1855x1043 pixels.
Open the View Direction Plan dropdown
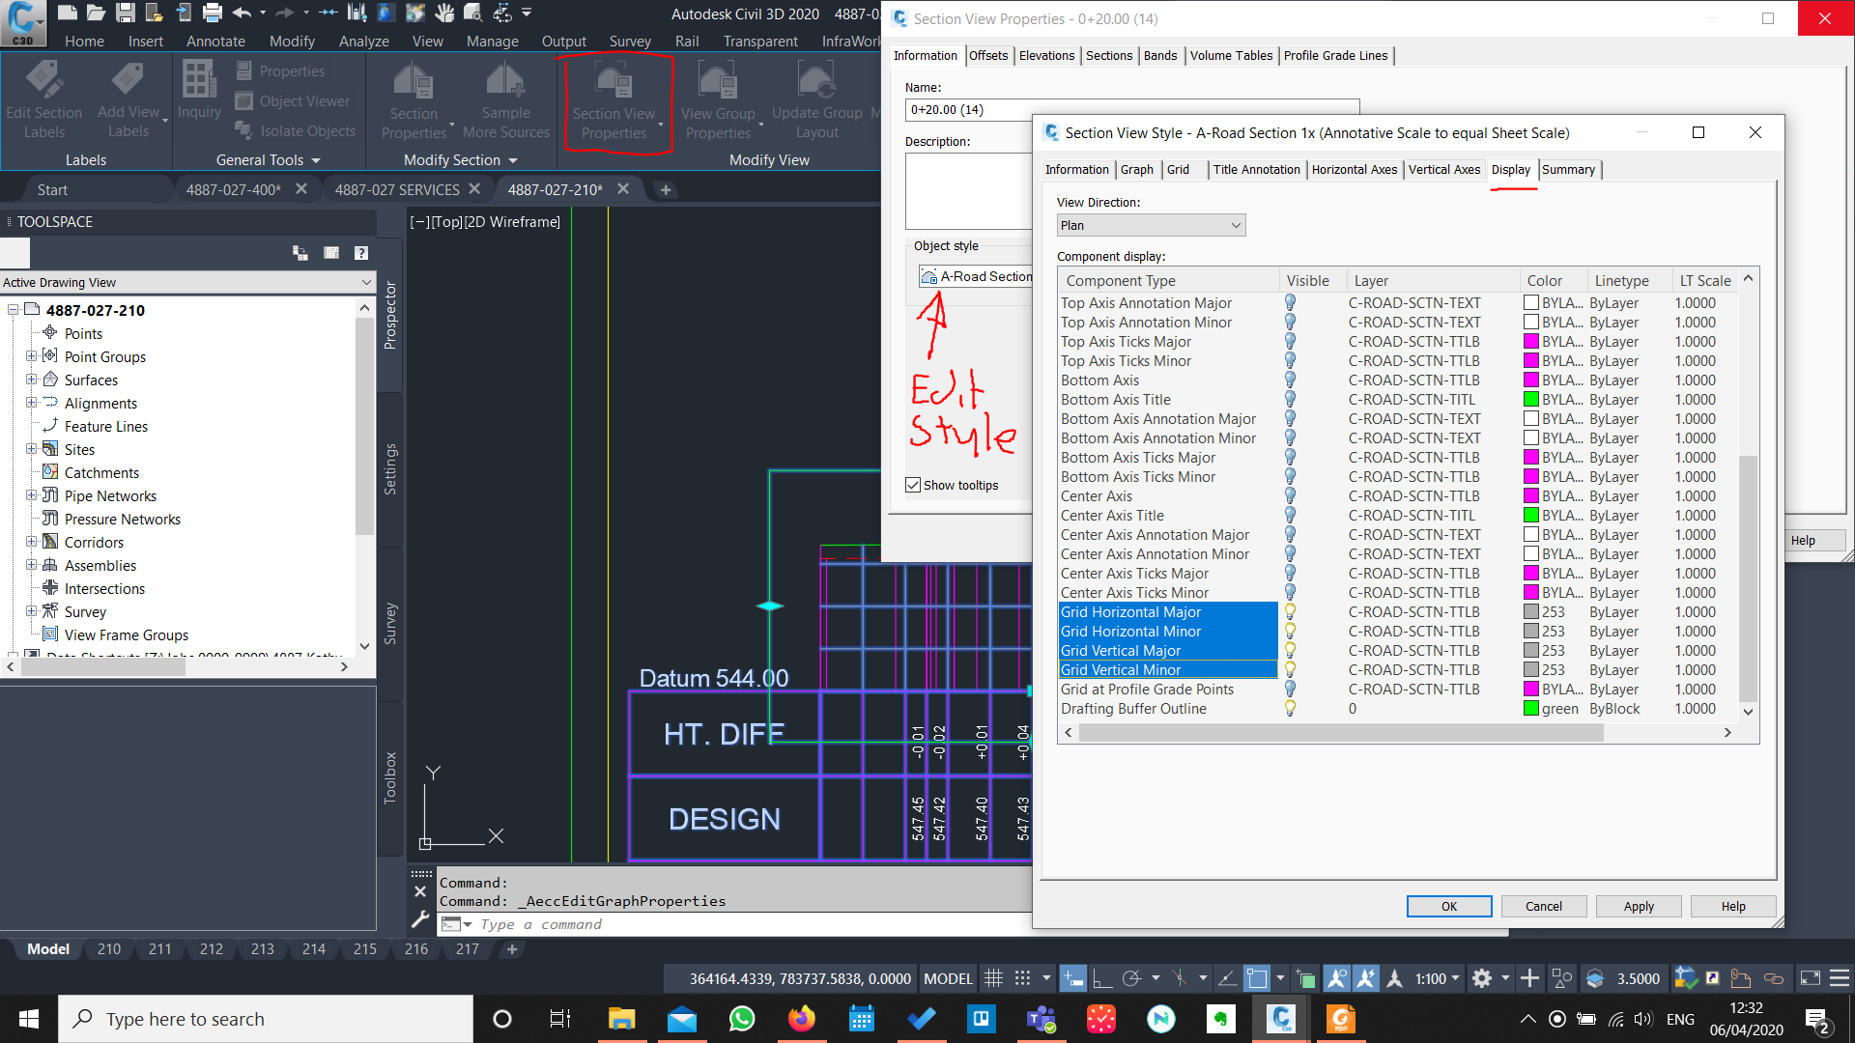1150,225
